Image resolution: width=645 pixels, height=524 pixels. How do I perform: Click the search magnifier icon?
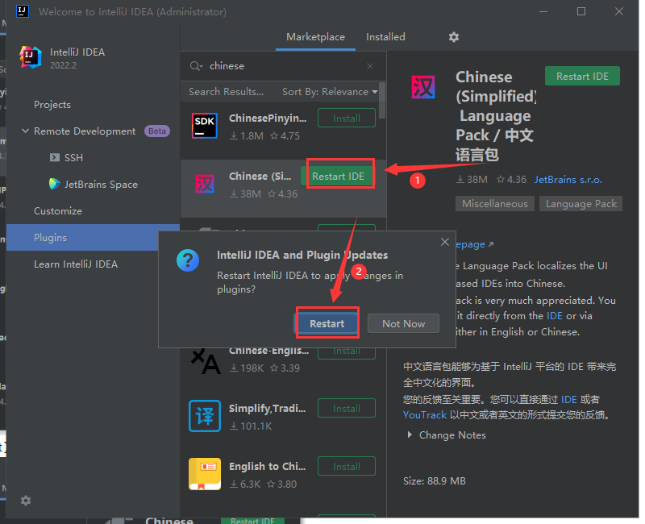[x=196, y=66]
